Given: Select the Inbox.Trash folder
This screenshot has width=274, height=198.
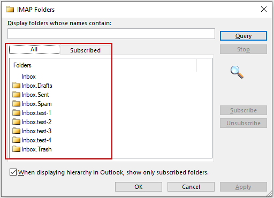Looking at the screenshot, I should point(32,149).
